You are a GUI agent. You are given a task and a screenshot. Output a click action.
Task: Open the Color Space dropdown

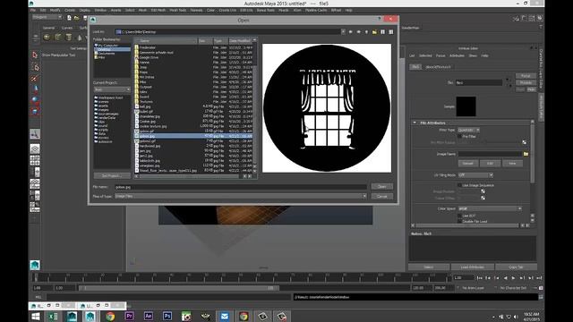pos(490,208)
